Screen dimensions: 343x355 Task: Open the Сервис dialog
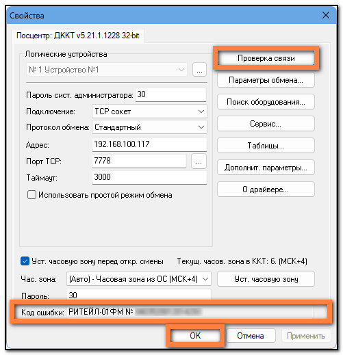click(x=266, y=124)
